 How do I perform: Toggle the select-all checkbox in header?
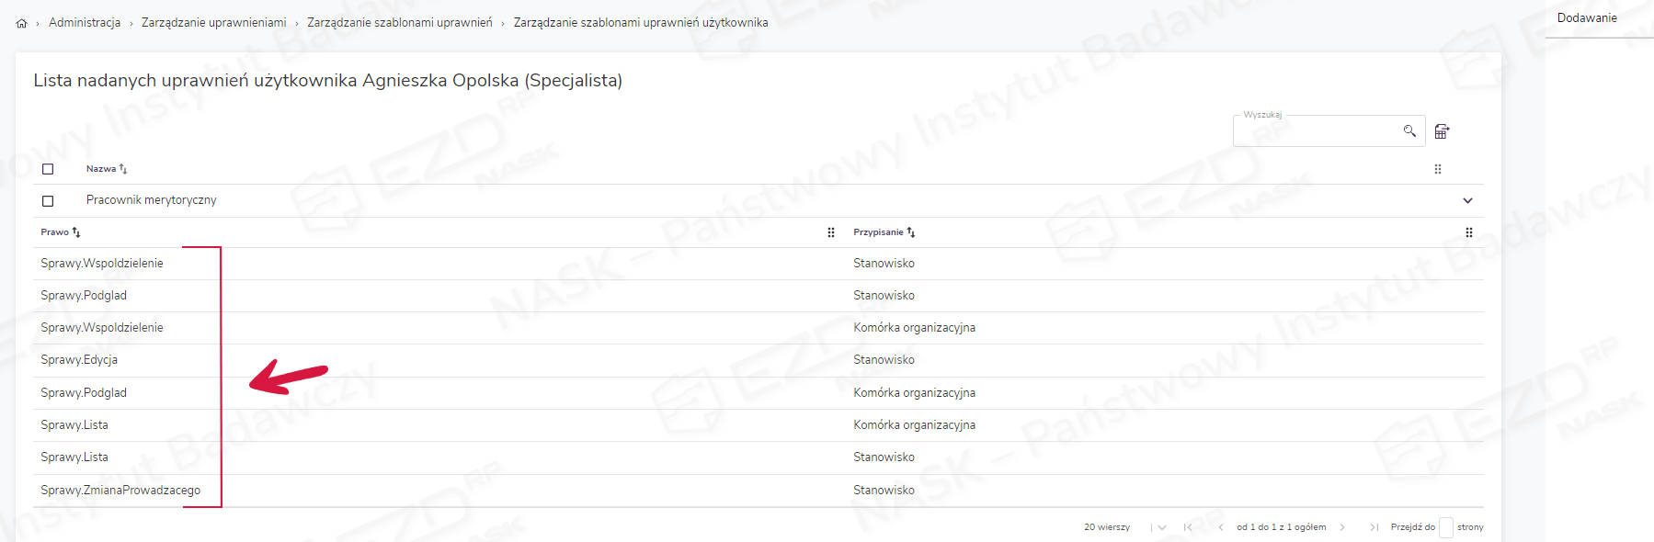(x=48, y=169)
